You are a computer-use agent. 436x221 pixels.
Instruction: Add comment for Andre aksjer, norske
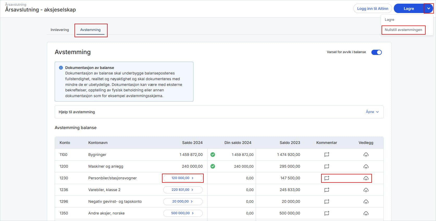pyautogui.click(x=327, y=213)
